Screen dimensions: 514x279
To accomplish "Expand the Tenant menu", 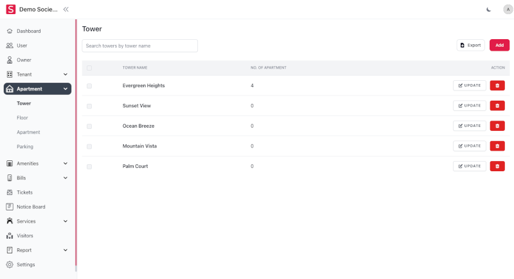I will point(66,74).
